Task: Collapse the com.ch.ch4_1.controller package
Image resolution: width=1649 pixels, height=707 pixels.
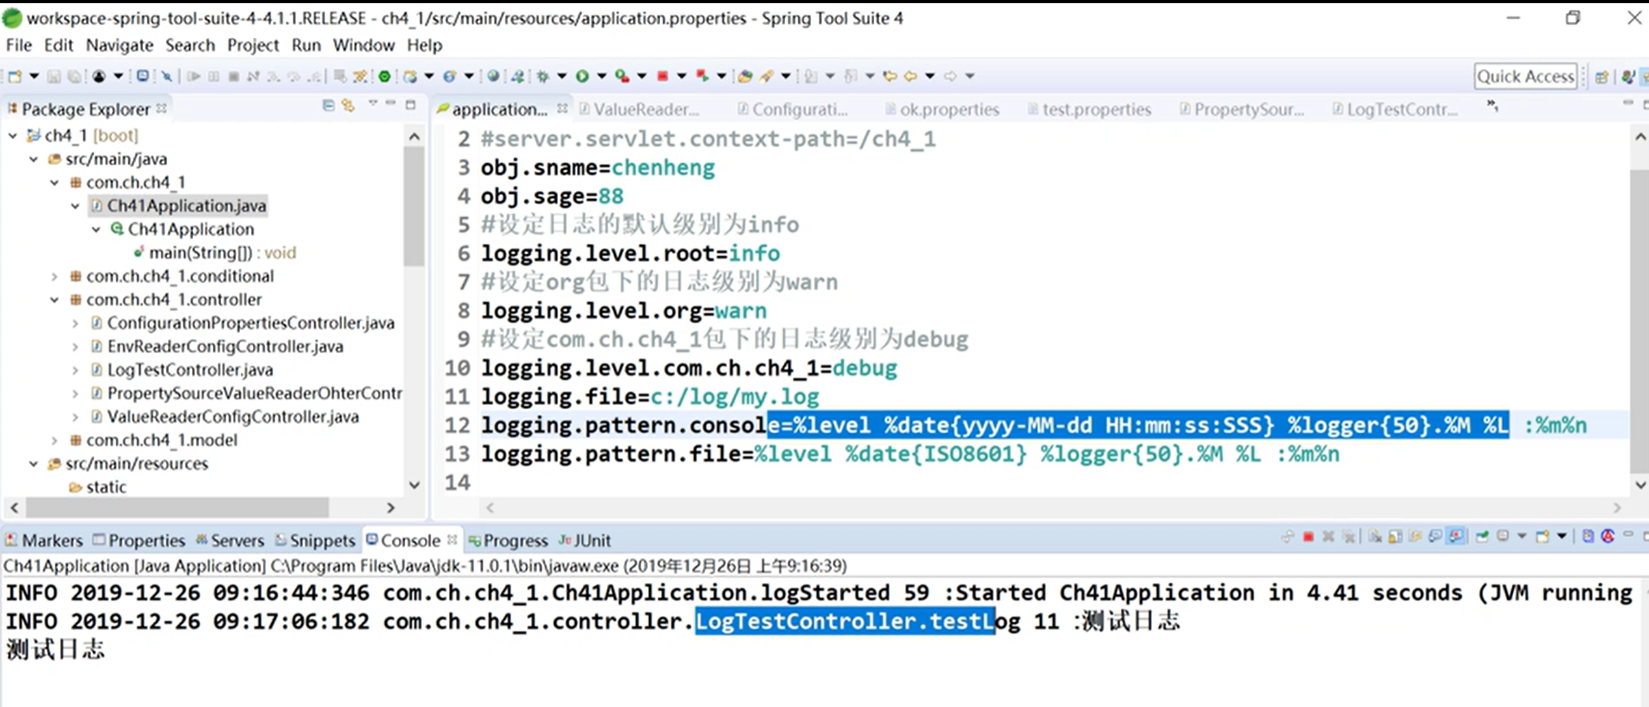Action: click(55, 299)
